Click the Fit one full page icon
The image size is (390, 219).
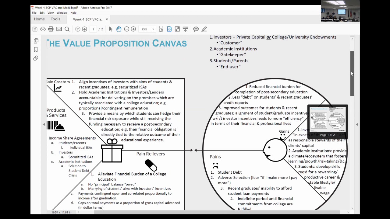coord(169,29)
